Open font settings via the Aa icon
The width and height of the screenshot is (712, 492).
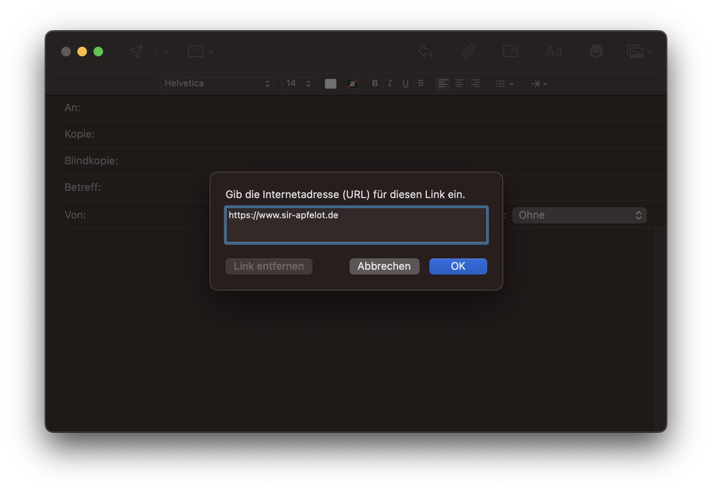553,52
